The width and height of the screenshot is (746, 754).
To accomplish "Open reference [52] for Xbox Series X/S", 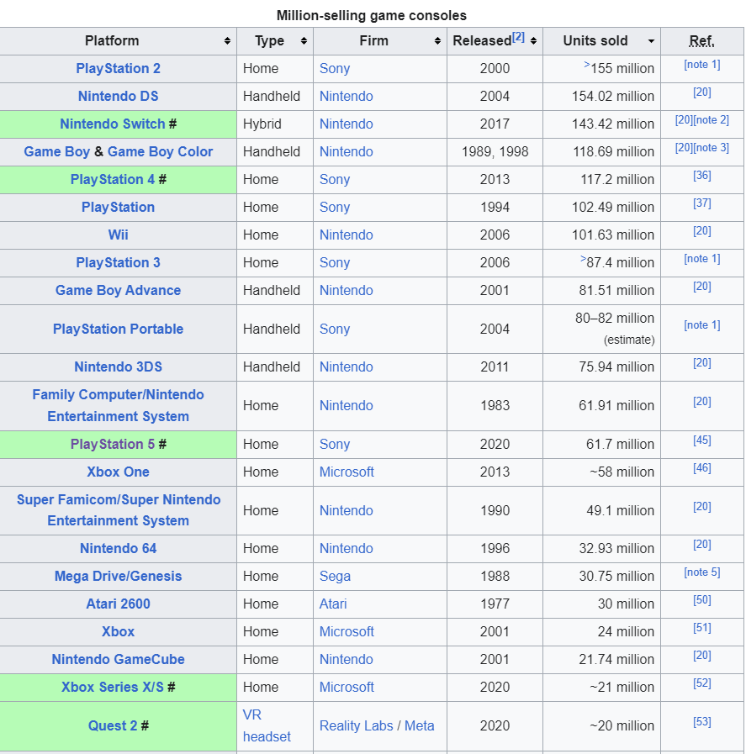I will pos(702,683).
